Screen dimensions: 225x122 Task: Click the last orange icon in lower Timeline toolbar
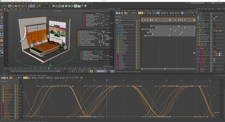(81, 78)
